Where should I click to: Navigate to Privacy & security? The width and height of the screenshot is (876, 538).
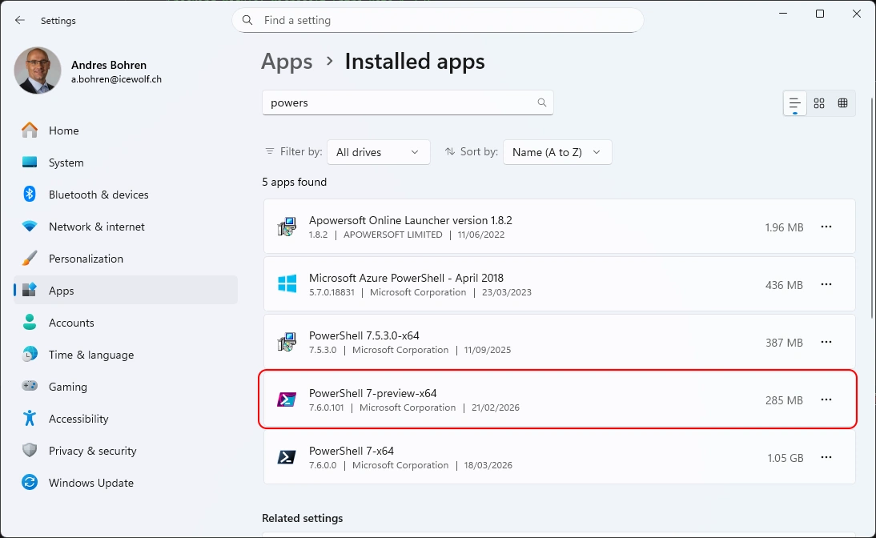(x=92, y=451)
